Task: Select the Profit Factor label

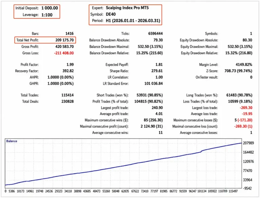Action: pos(29,64)
